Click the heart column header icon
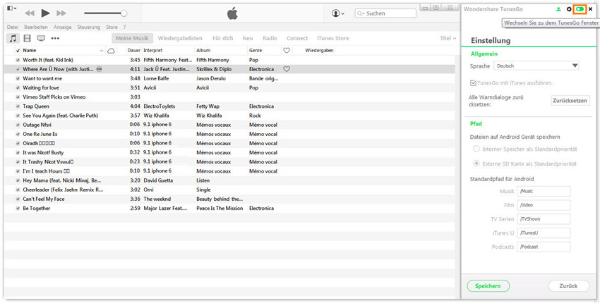The height and width of the screenshot is (303, 600). pos(286,51)
